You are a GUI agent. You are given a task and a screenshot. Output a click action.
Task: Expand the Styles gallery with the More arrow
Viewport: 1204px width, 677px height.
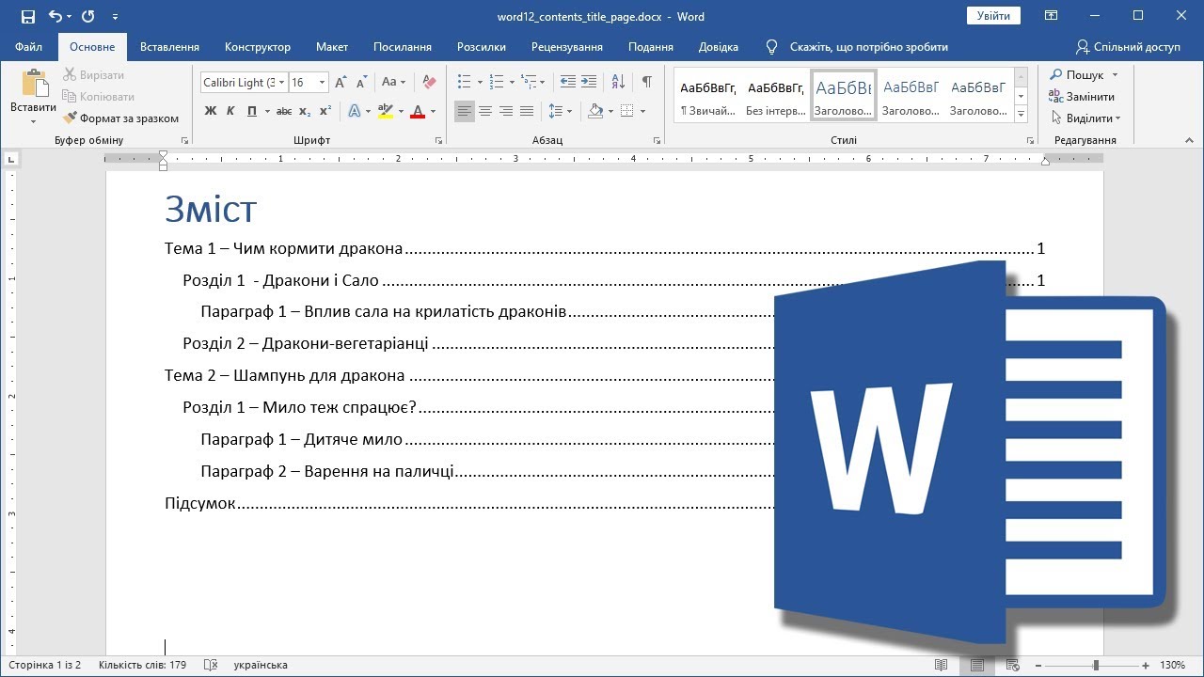(1022, 115)
